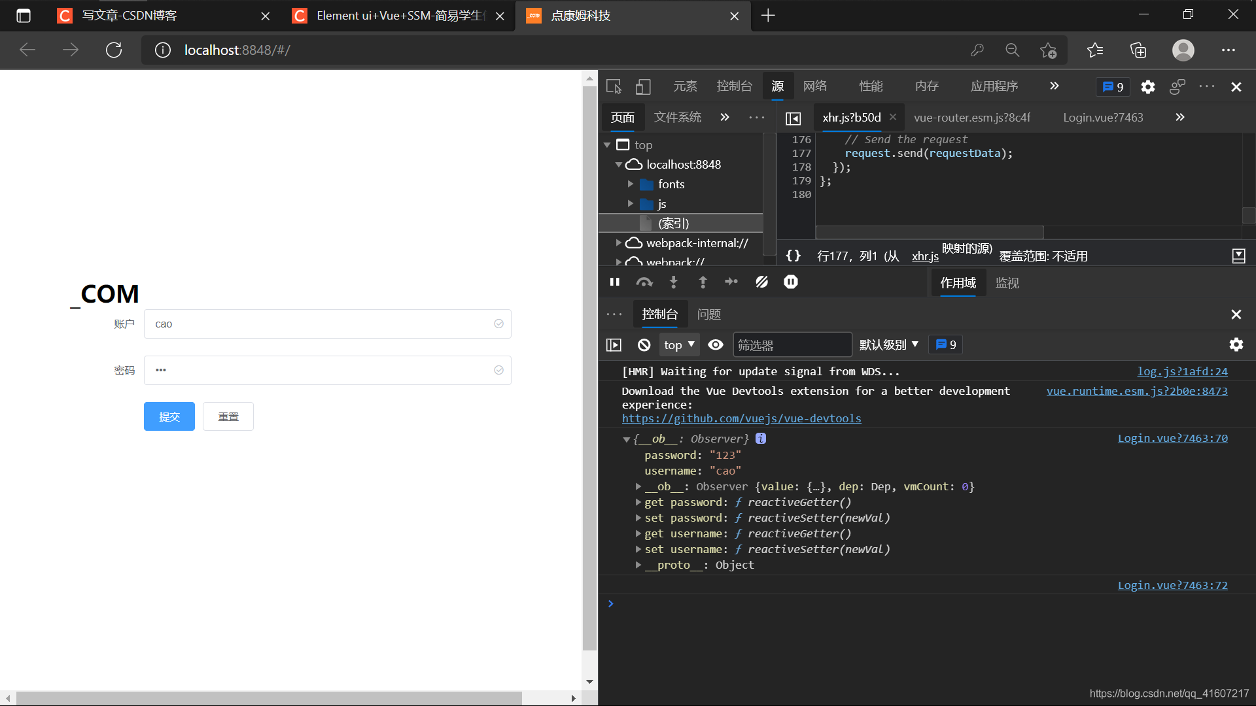This screenshot has width=1256, height=706.
Task: Add page to favorites star icon
Action: pos(1048,50)
